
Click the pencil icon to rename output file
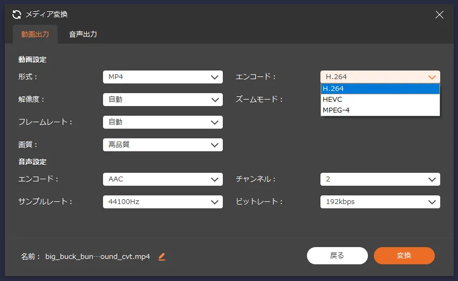(162, 257)
